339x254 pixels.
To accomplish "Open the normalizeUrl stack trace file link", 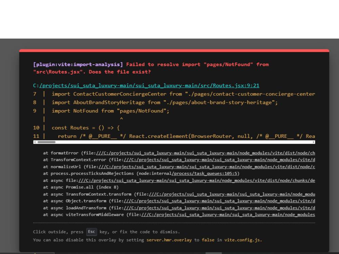I will (207, 167).
